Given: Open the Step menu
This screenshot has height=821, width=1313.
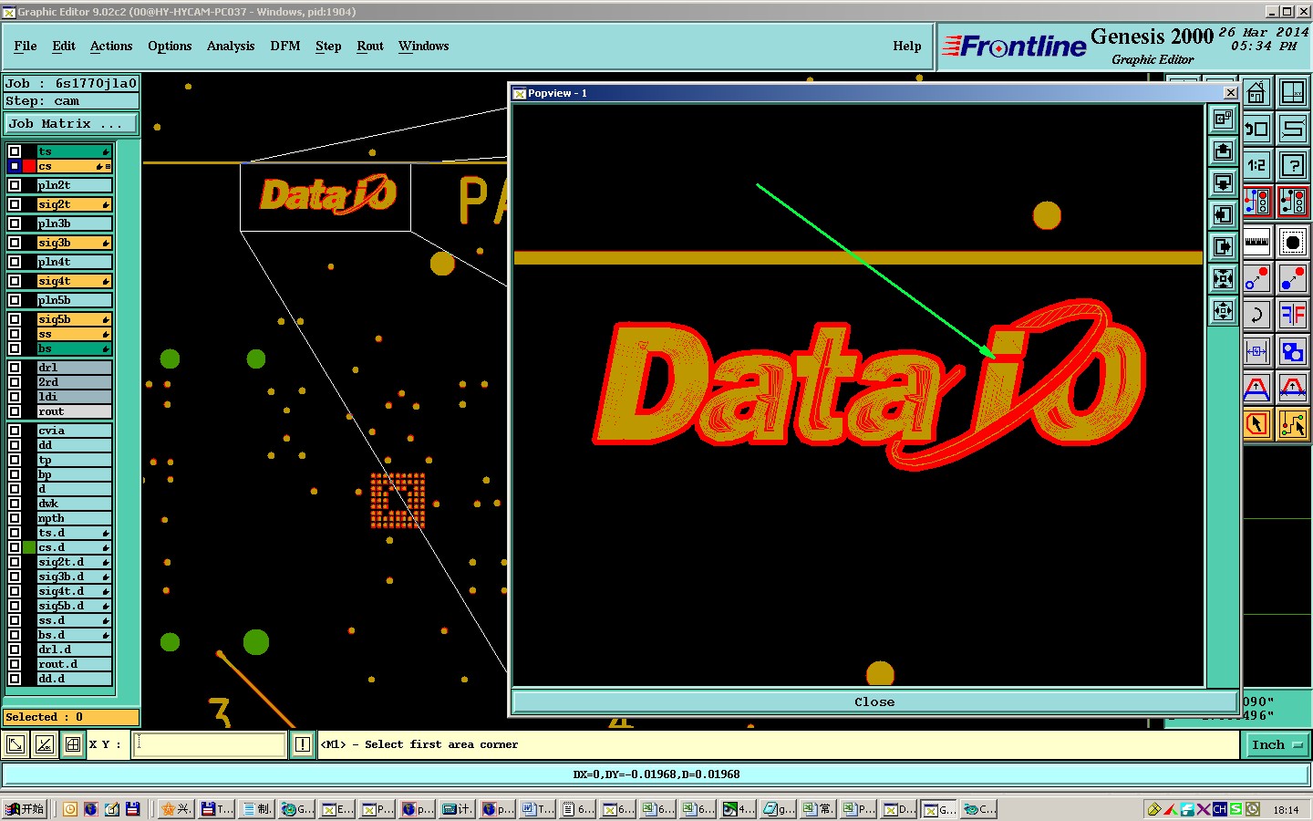Looking at the screenshot, I should (x=328, y=47).
